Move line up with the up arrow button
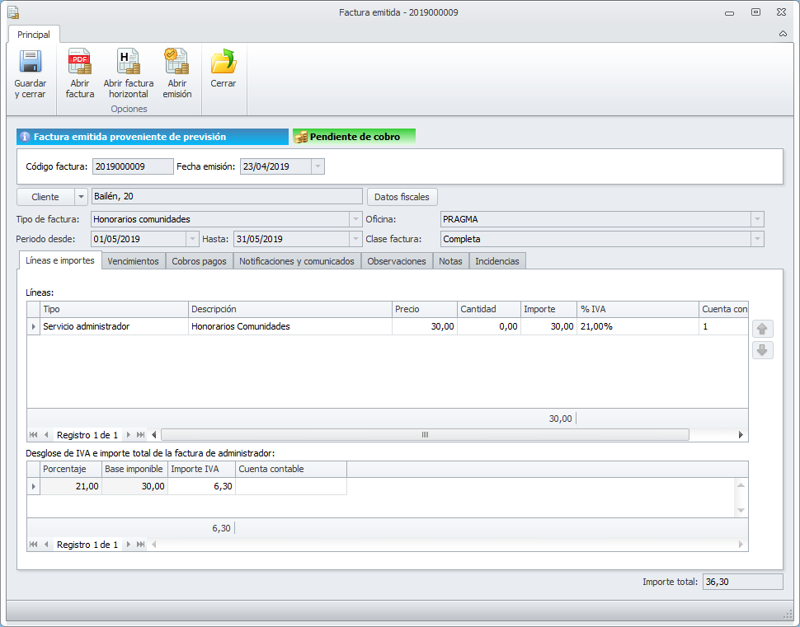The image size is (800, 627). tap(762, 329)
